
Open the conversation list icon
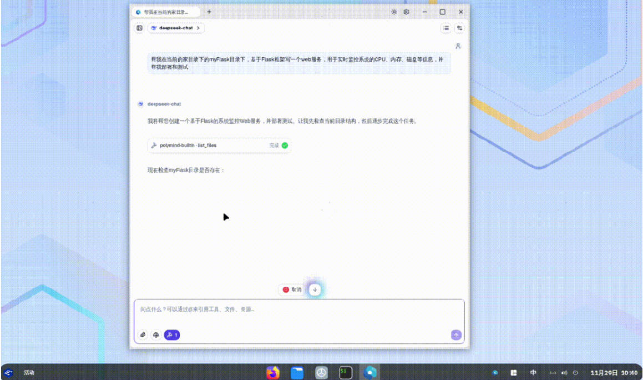point(445,28)
